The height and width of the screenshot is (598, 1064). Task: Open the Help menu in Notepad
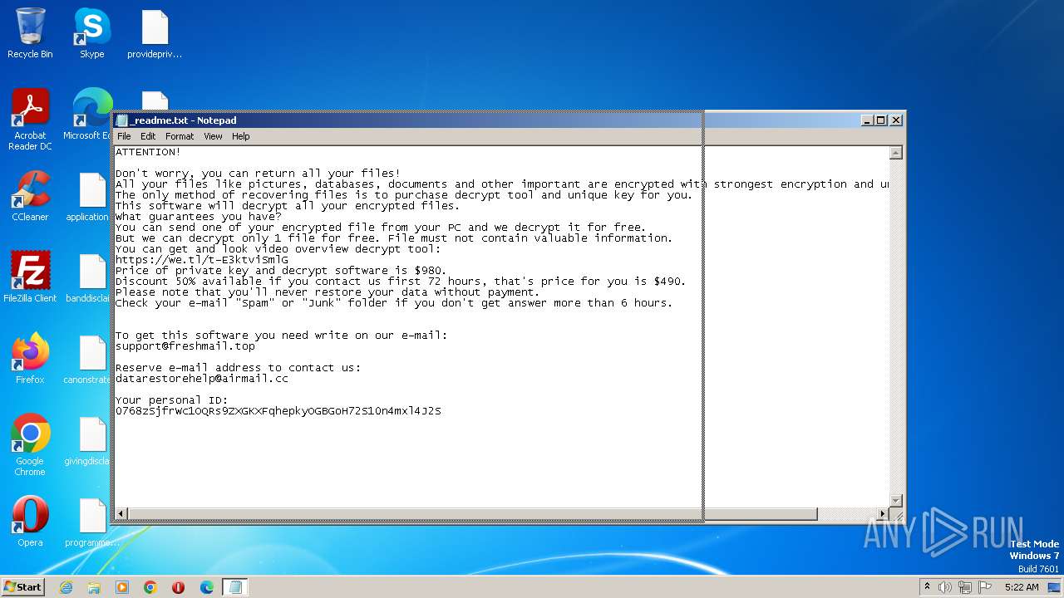(x=241, y=136)
